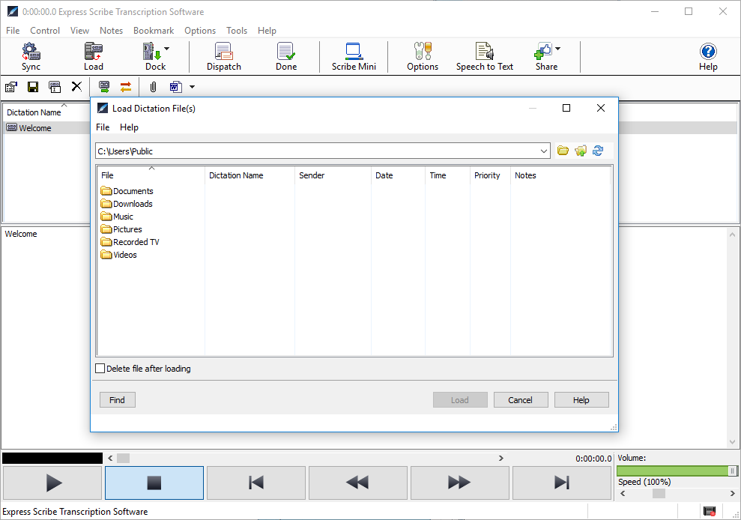Enable Delete file after loading
741x520 pixels.
pos(100,368)
